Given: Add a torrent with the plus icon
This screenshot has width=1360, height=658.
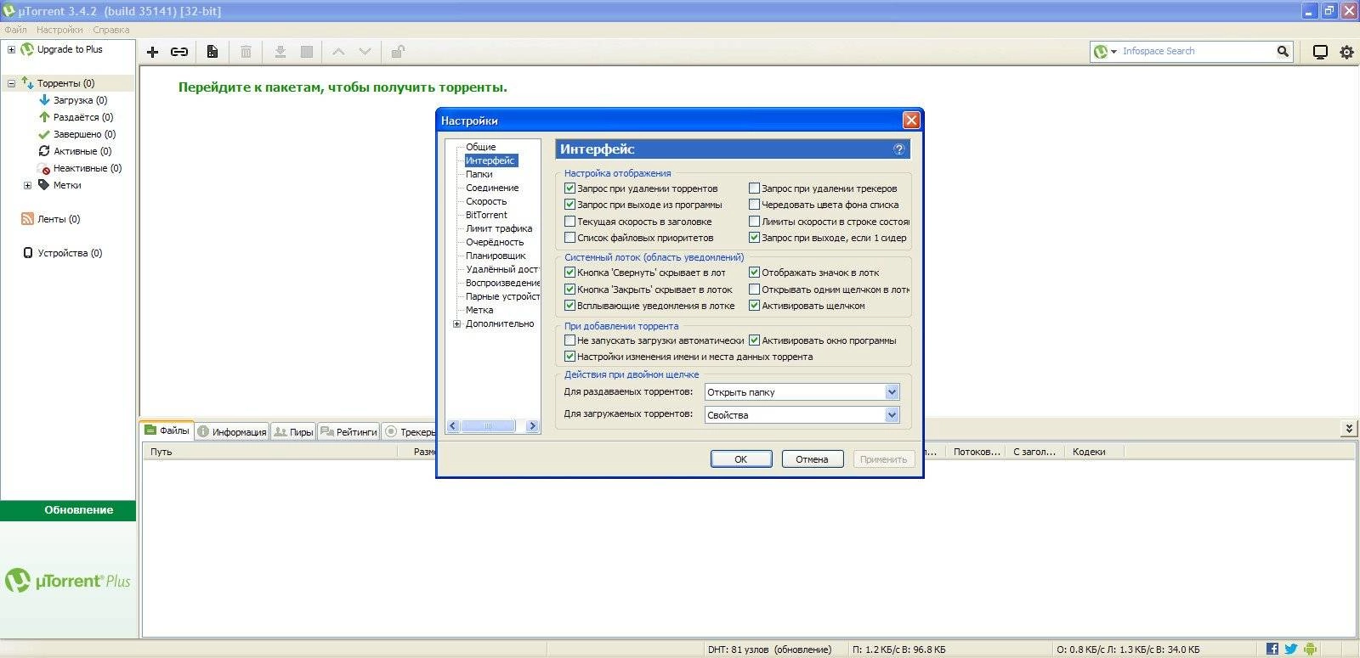Looking at the screenshot, I should click(153, 52).
